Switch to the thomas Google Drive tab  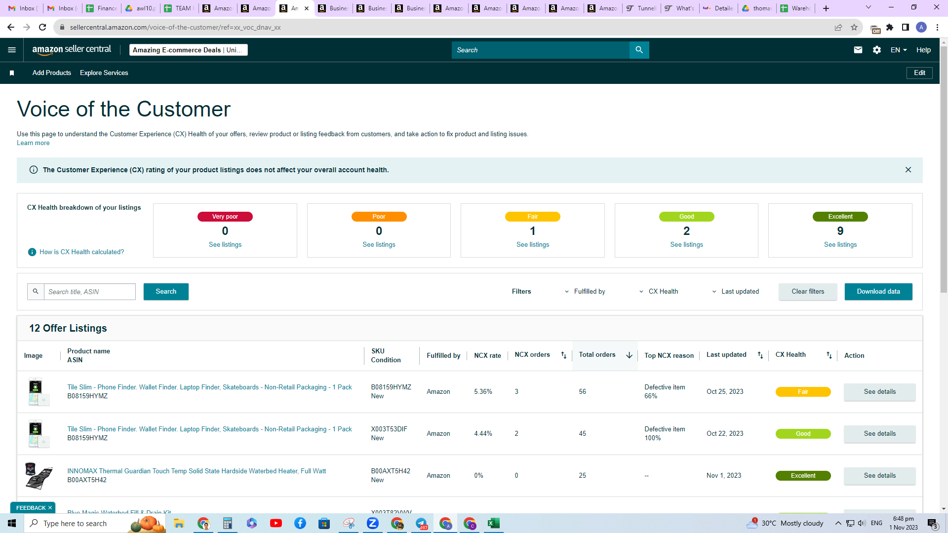coord(757,8)
